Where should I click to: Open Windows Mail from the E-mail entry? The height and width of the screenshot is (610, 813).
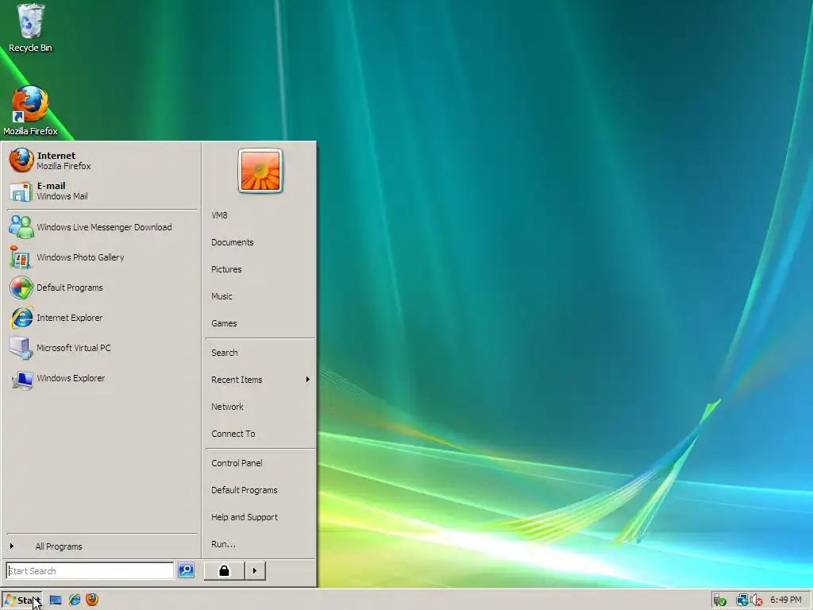coord(102,191)
